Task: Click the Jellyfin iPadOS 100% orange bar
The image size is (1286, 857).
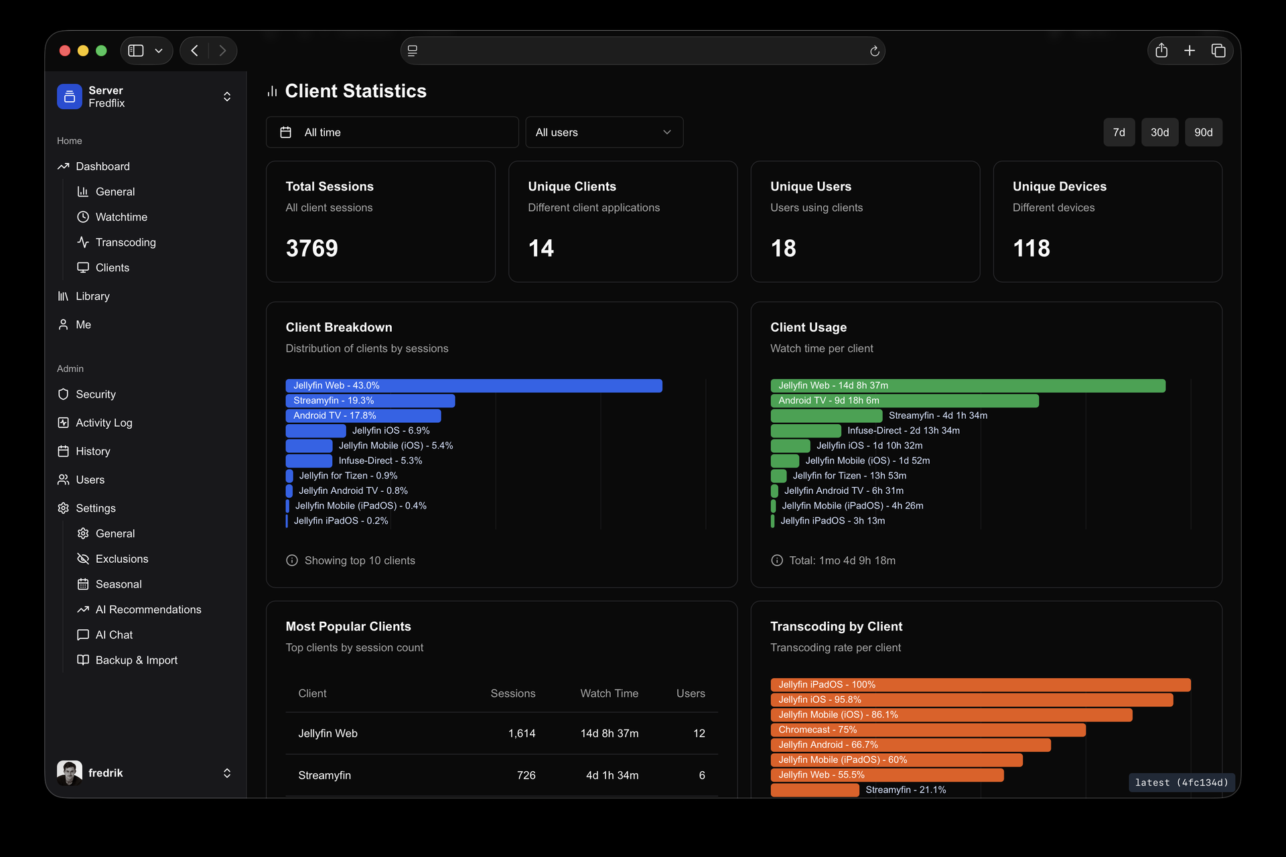Action: point(981,685)
